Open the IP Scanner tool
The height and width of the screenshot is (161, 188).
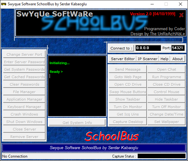pyautogui.click(x=147, y=59)
